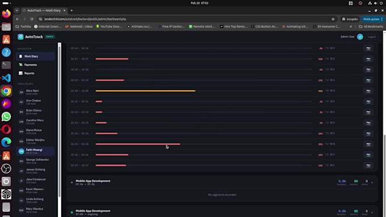Open the All Bookmarks folder

(371, 27)
